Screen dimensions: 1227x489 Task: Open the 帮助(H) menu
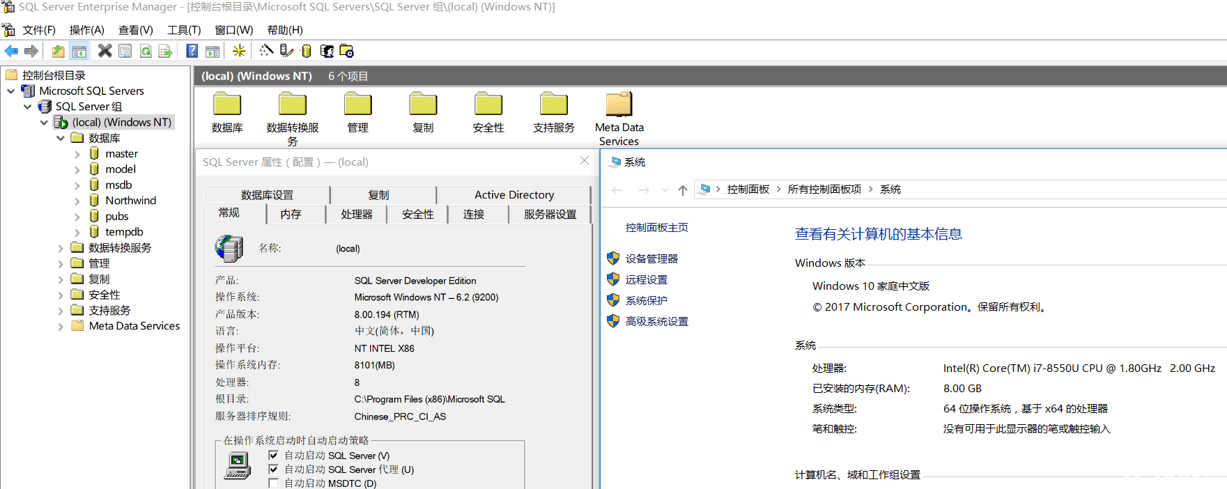285,30
